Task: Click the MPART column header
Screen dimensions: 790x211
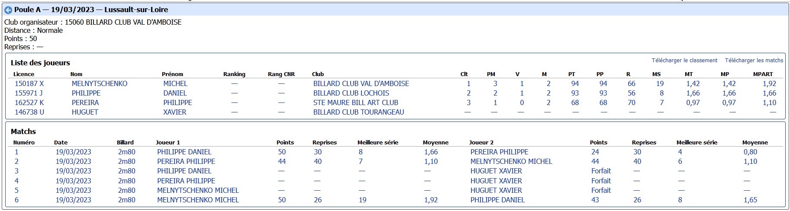Action: click(763, 74)
